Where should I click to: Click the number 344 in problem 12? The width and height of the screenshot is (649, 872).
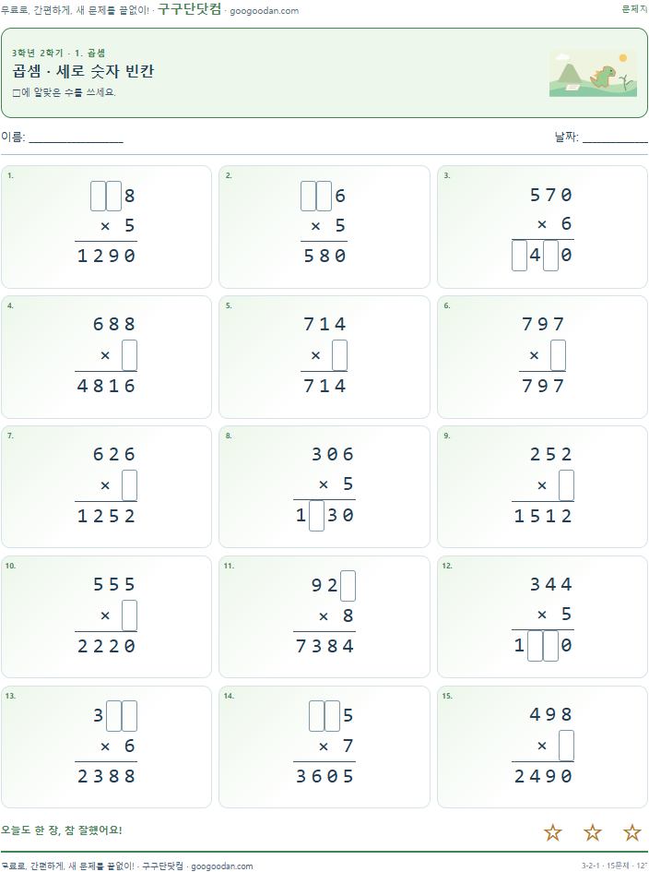click(x=550, y=584)
